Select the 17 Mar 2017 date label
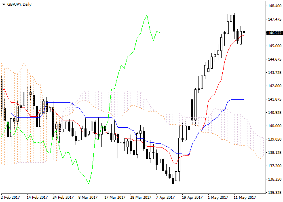This screenshot has height=202, width=283. pyautogui.click(x=115, y=198)
